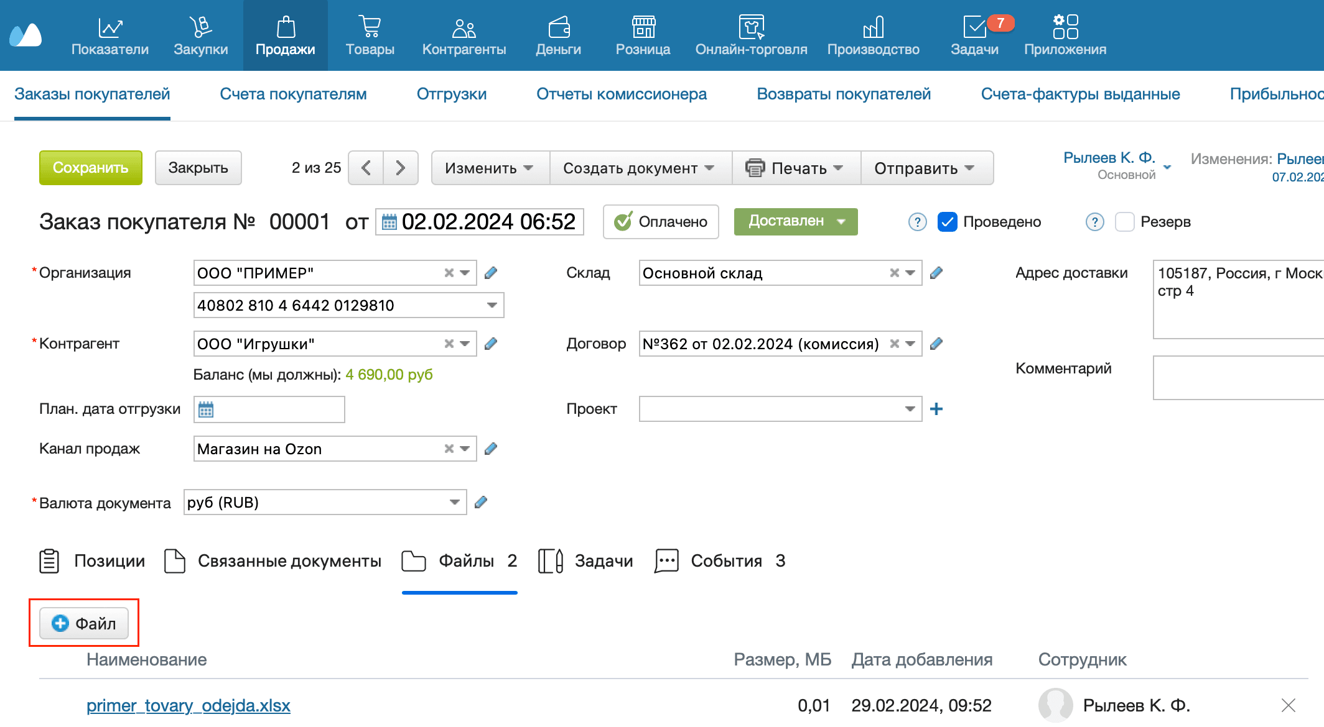Screen dimensions: 1324x727
Task: Expand the Валюта документа dropdown
Action: coord(454,502)
